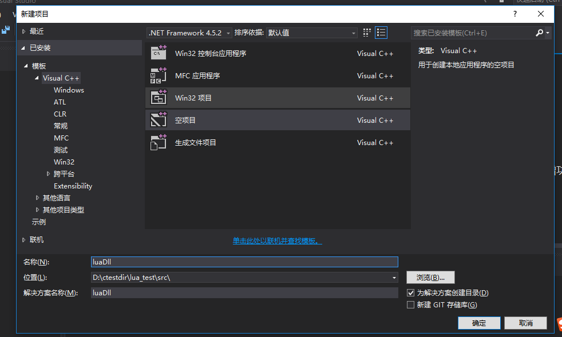Open the 排序依据 默认值 dropdown
Screen dimensions: 562x337
click(x=354, y=33)
